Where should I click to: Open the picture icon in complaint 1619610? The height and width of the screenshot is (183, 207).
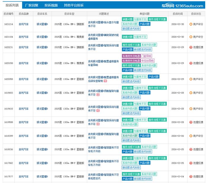click(x=98, y=111)
